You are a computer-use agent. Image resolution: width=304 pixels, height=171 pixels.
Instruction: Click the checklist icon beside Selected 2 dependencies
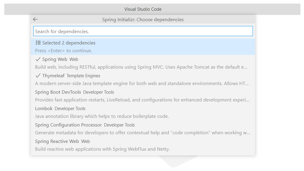(x=38, y=43)
